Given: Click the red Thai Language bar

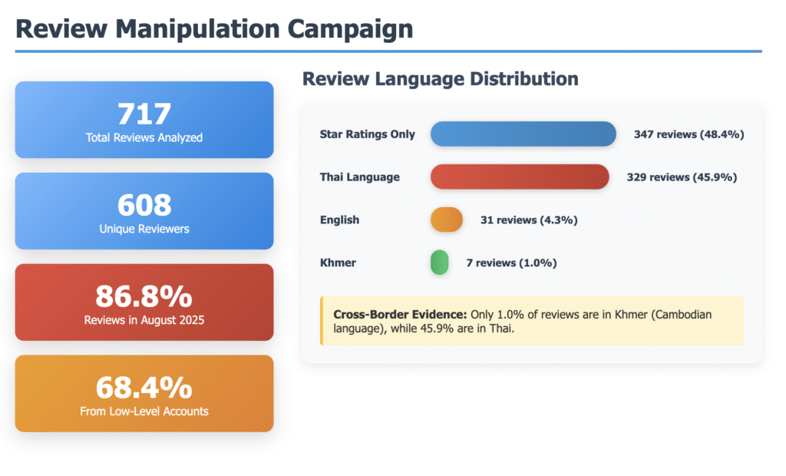Looking at the screenshot, I should click(520, 177).
